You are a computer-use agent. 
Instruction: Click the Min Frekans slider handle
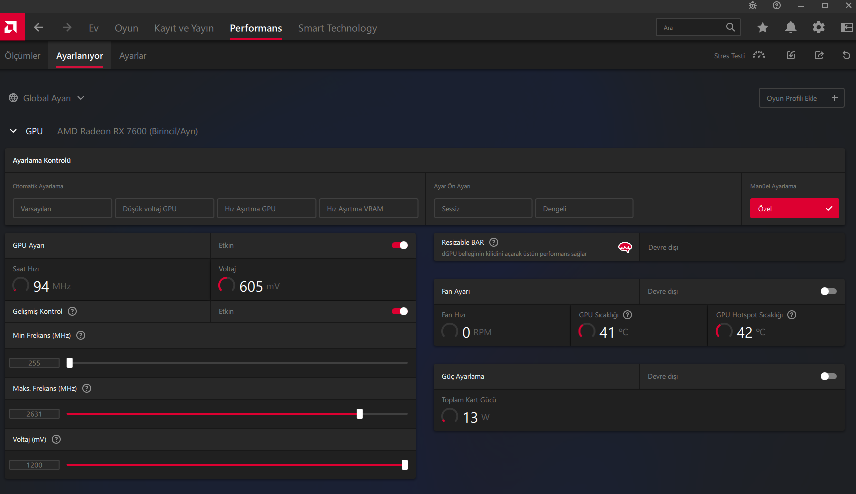70,363
